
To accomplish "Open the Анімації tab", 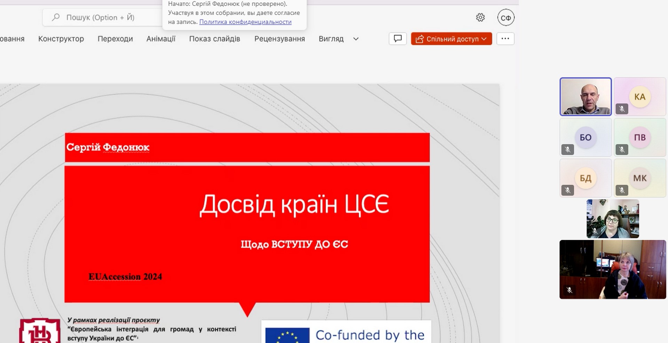I will (161, 39).
